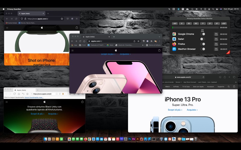Select the Apple (Italia) tab in Chrome
Viewport: 241px width, 150px height.
click(96, 37)
